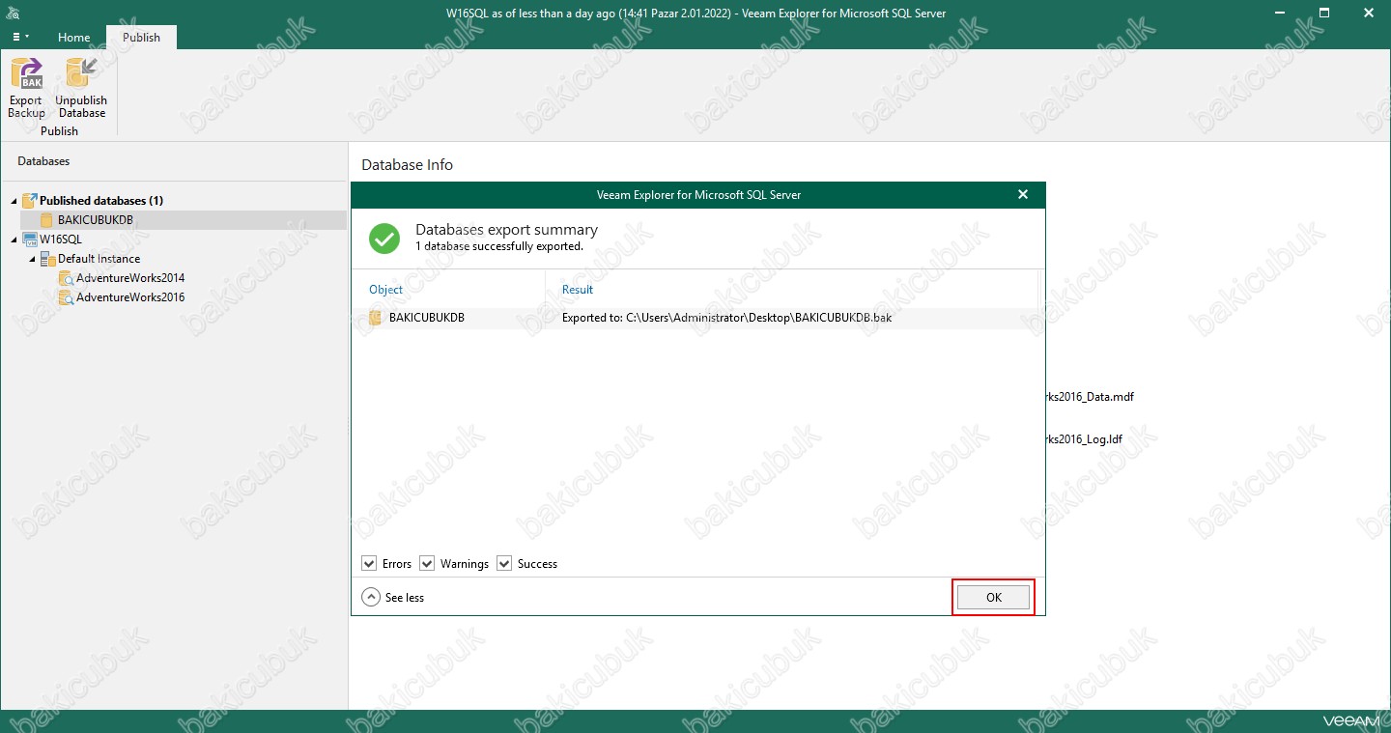
Task: Collapse the W16SQL server node
Action: point(14,240)
